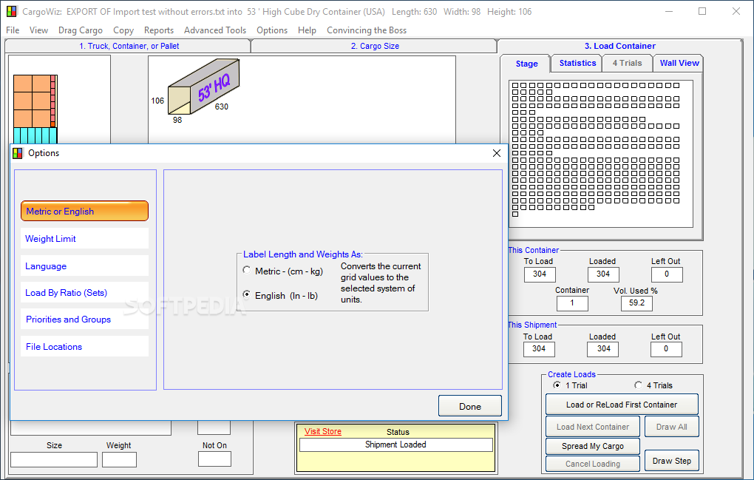Click This Shipment To Load field
The height and width of the screenshot is (480, 754).
pyautogui.click(x=539, y=349)
